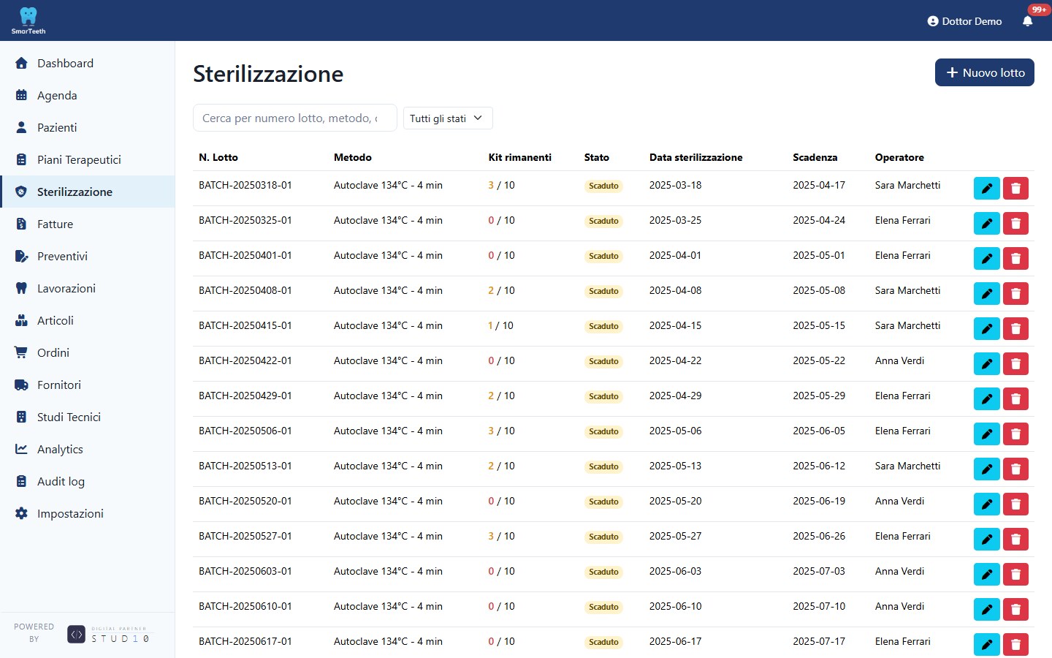Delete batch BATCH-20250408-01
Viewport: 1052px width, 658px height.
(x=1015, y=293)
